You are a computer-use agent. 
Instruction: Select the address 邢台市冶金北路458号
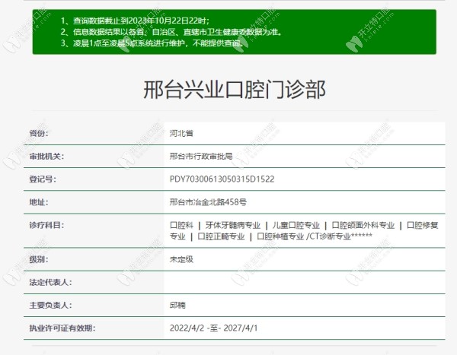pyautogui.click(x=208, y=202)
